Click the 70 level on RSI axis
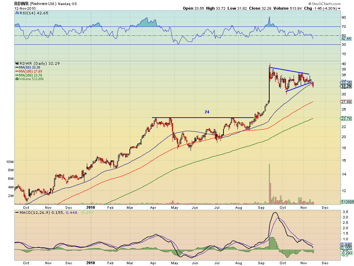354x266 pixels. (x=344, y=27)
